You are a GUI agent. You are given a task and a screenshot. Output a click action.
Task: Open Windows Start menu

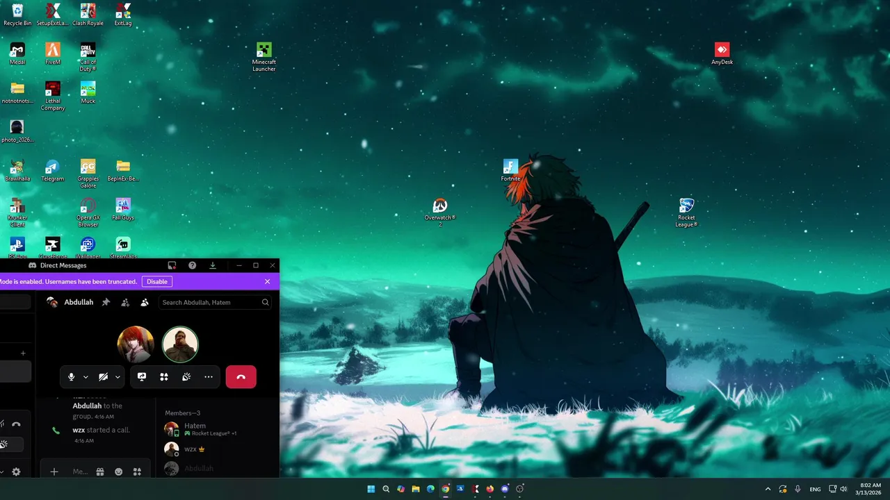point(371,489)
